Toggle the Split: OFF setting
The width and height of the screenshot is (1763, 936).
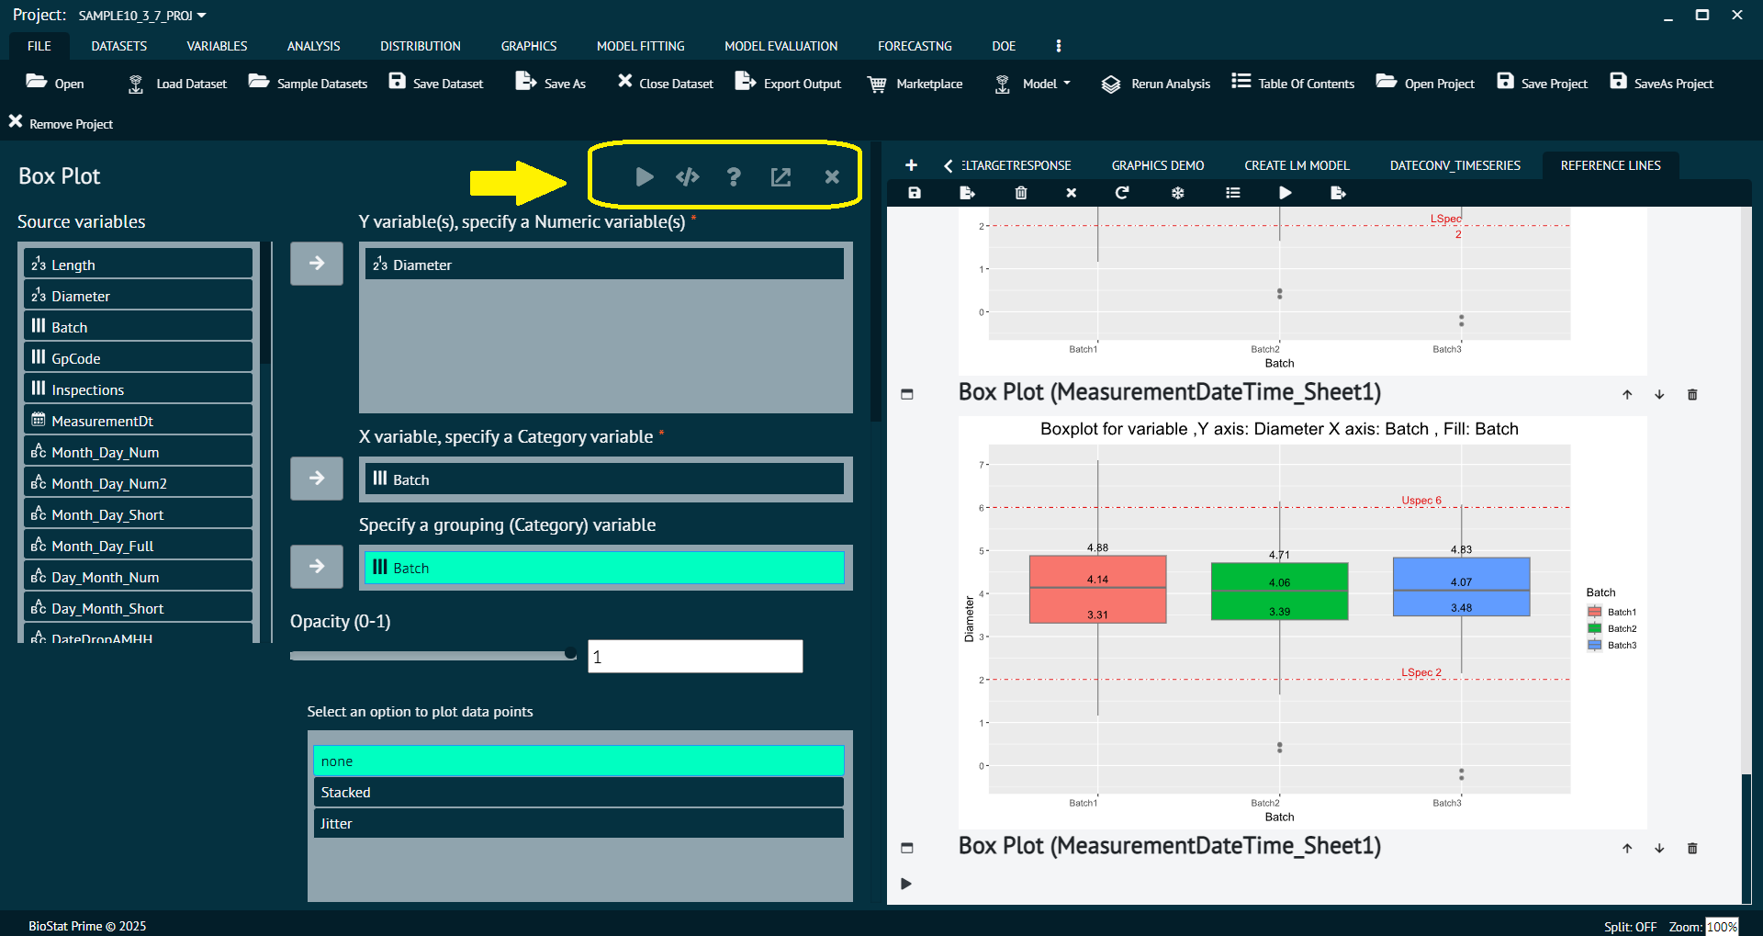click(1630, 926)
